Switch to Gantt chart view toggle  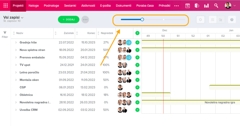(x=220, y=20)
